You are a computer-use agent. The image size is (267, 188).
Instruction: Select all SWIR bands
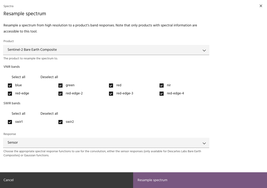tap(18, 114)
